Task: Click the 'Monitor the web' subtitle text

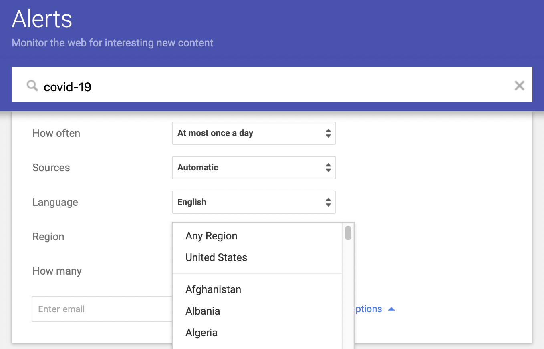Action: click(x=113, y=43)
